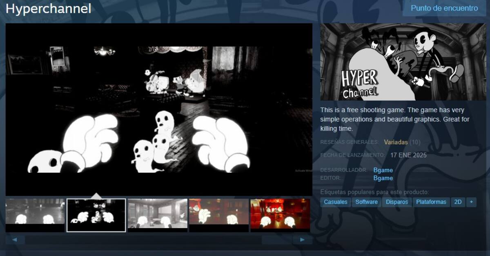Viewport: 490px width, 256px height.
Task: Click the thumbnail strip scrollbar track
Action: coord(159,240)
